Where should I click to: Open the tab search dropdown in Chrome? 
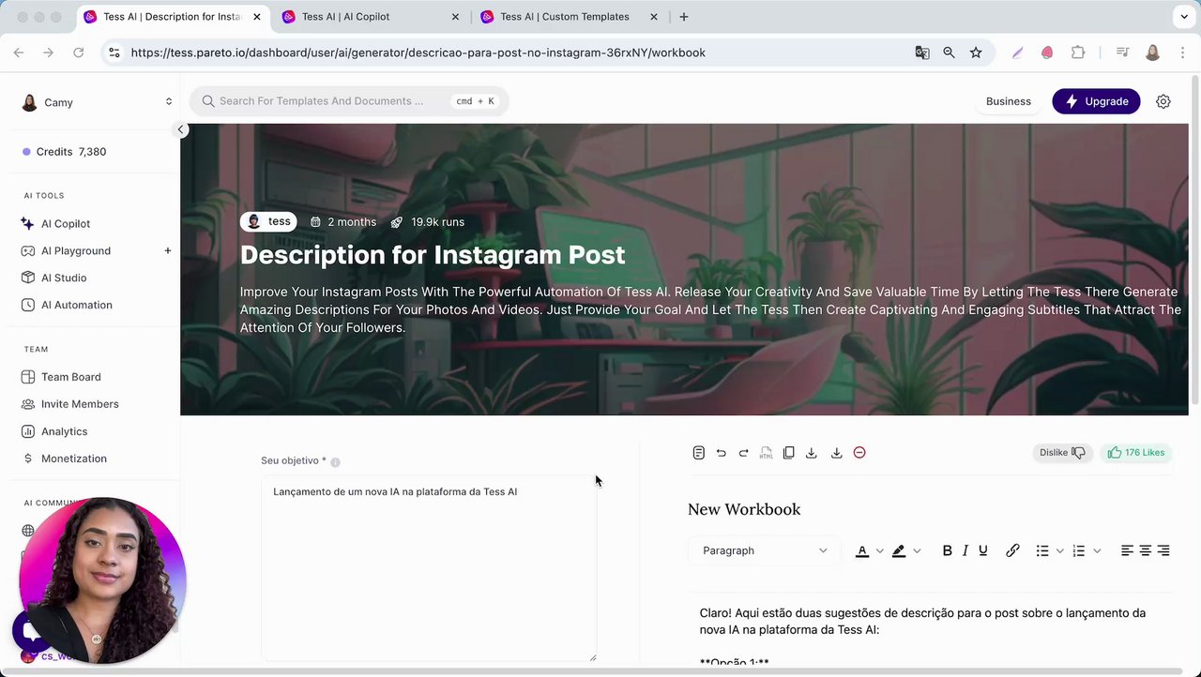[x=1184, y=17]
